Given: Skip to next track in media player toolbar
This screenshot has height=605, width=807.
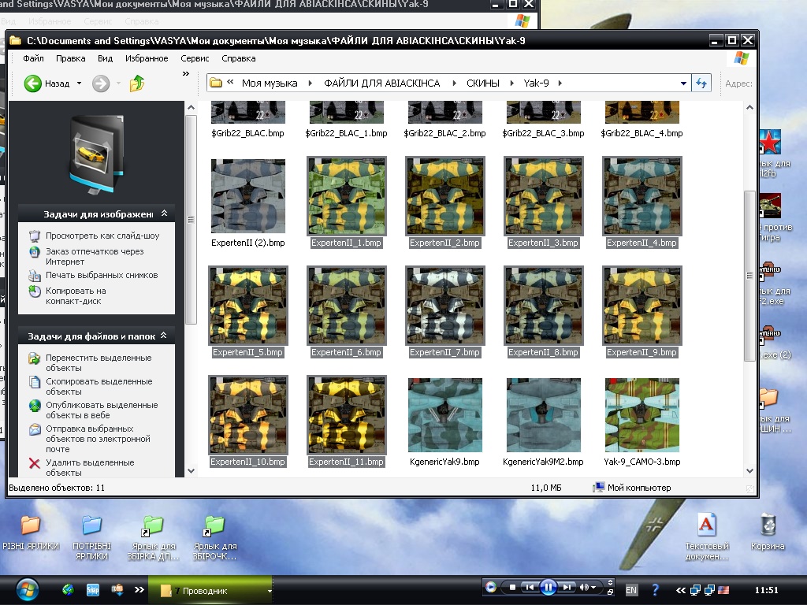Looking at the screenshot, I should tap(566, 587).
